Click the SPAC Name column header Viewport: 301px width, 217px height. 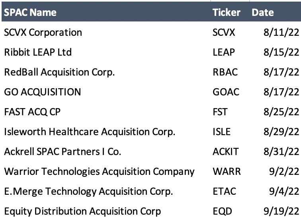(30, 12)
